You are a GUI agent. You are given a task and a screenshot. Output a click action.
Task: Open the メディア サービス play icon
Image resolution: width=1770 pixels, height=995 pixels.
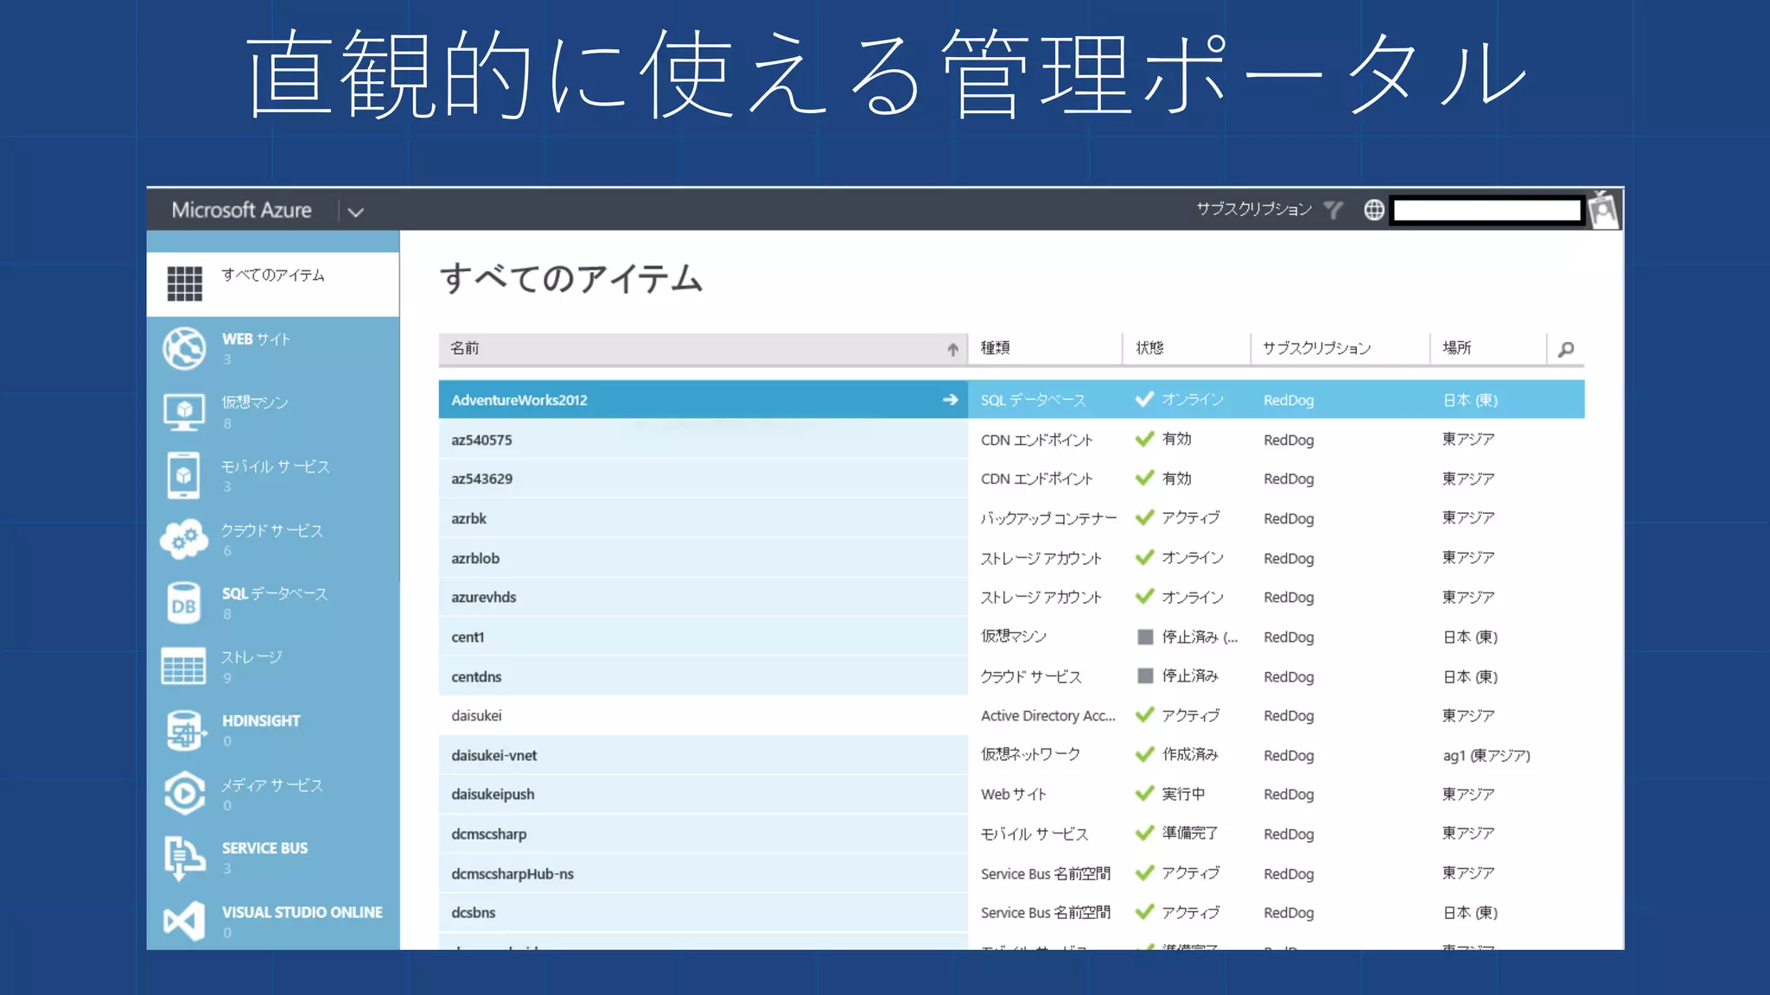tap(184, 793)
